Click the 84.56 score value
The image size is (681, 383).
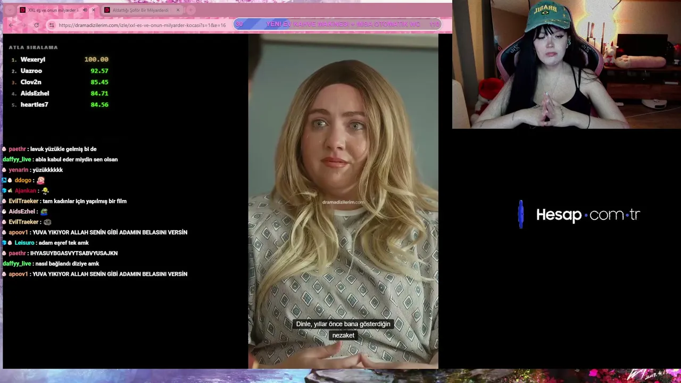99,105
